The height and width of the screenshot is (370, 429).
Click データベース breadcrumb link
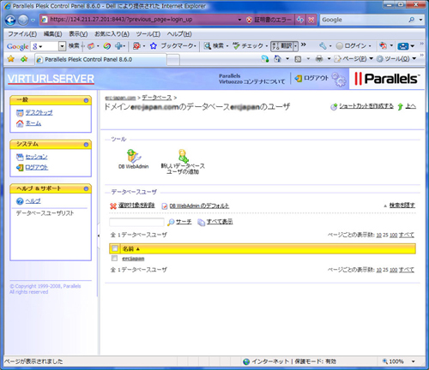(x=157, y=98)
